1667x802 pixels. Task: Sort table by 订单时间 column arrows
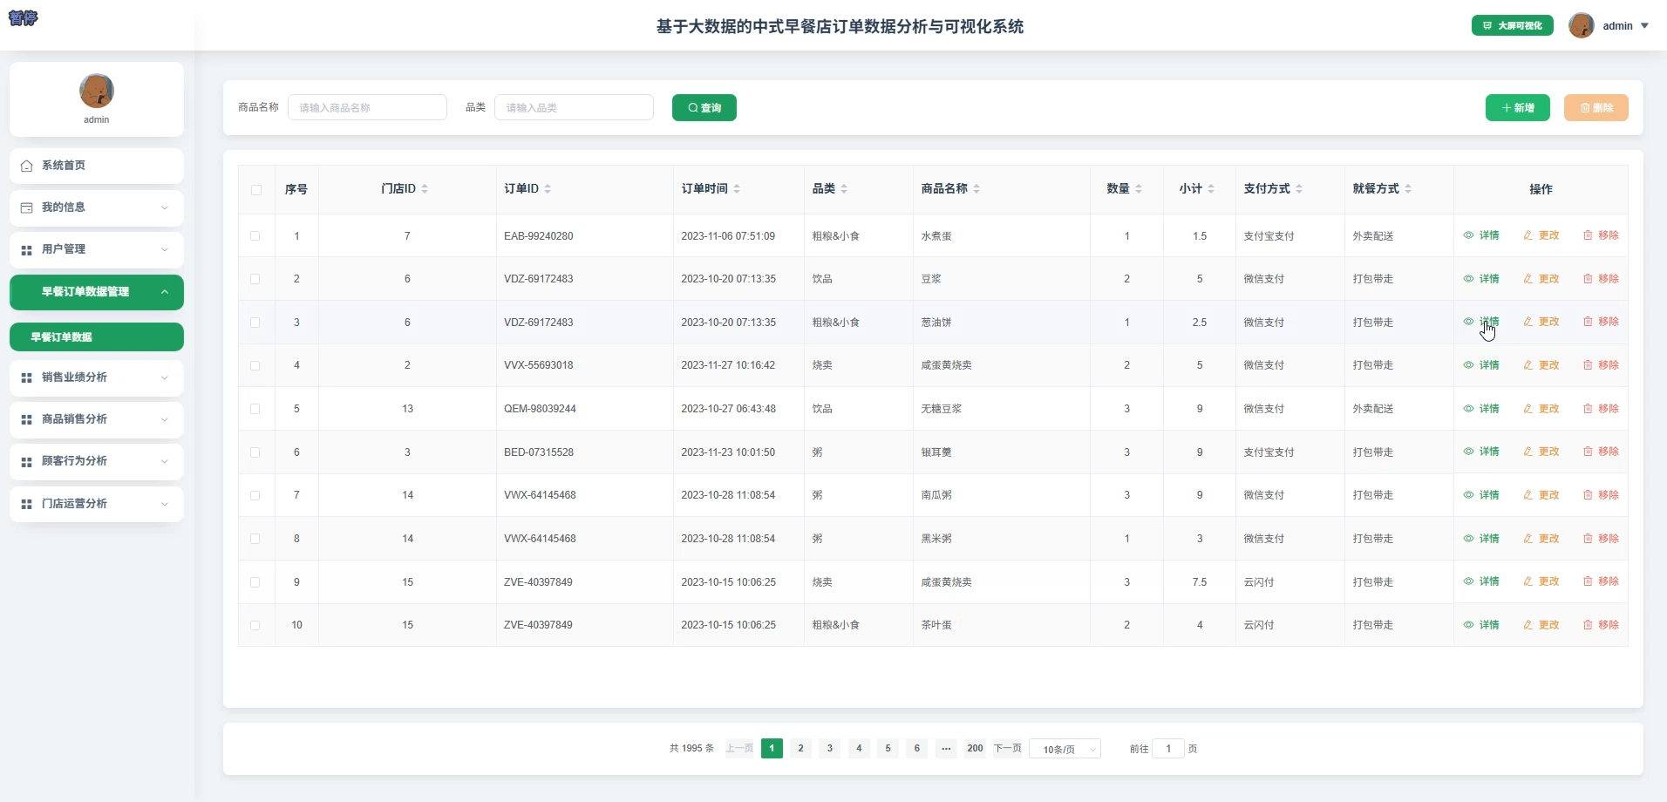point(737,189)
